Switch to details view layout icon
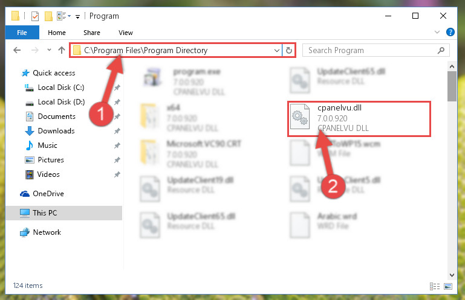 [434, 286]
